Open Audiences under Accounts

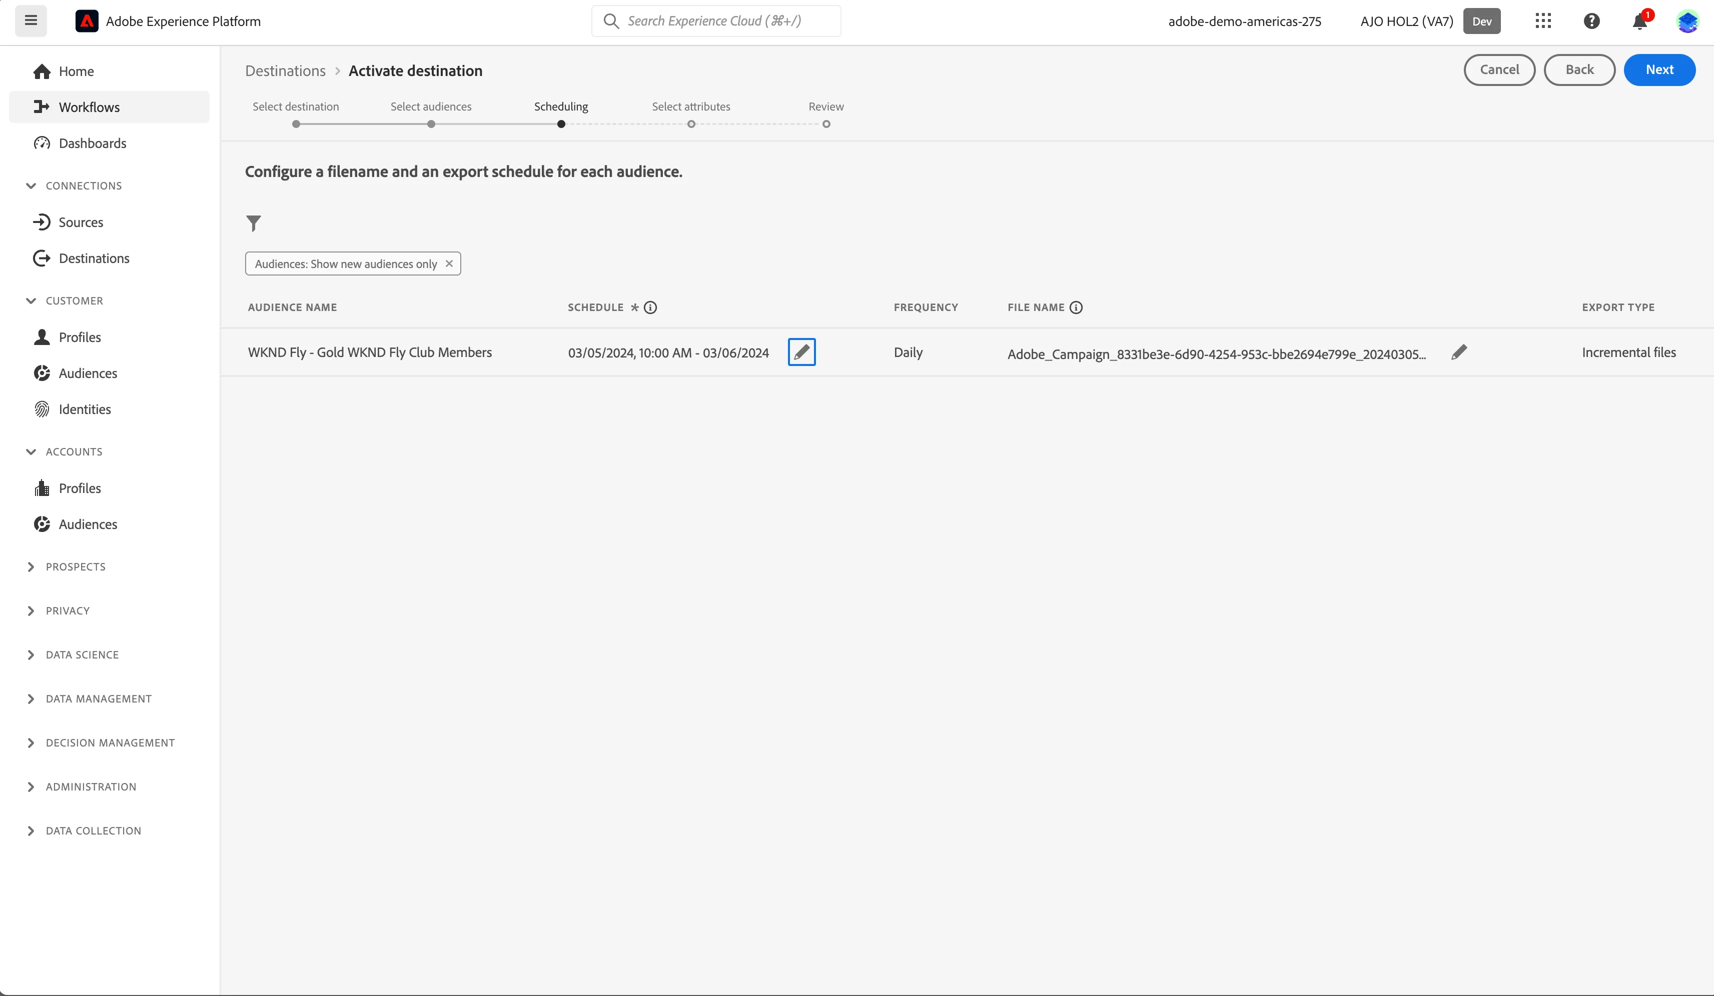(109, 524)
